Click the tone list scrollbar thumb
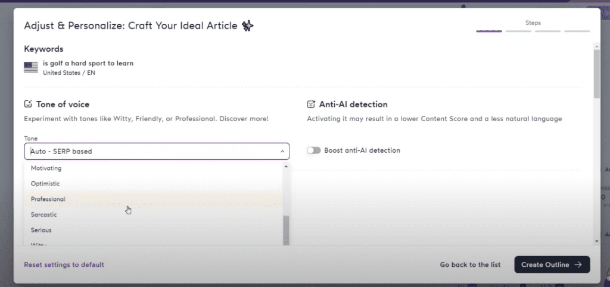Viewport: 610px width, 287px height. (x=286, y=230)
